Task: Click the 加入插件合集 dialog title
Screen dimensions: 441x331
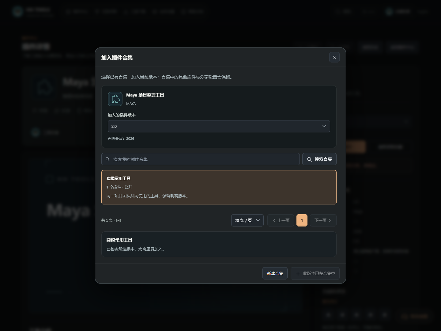Action: pyautogui.click(x=117, y=58)
